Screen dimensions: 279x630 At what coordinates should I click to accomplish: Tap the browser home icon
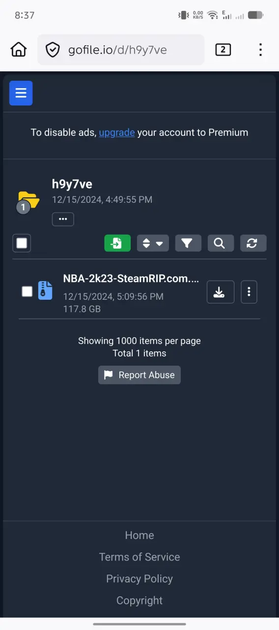pyautogui.click(x=19, y=50)
